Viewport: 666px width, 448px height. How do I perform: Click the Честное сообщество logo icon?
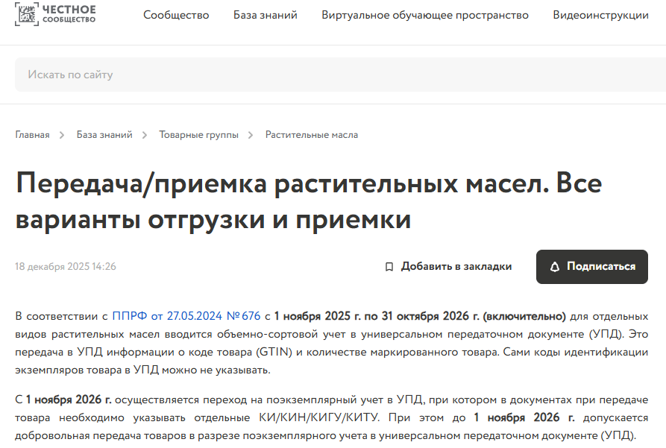[26, 13]
